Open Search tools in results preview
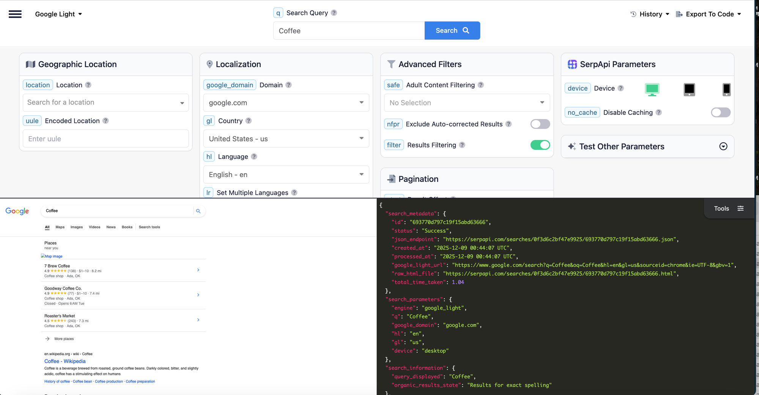This screenshot has height=395, width=759. pos(150,227)
